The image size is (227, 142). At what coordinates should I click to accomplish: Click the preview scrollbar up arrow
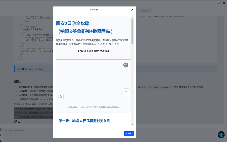pyautogui.click(x=132, y=18)
